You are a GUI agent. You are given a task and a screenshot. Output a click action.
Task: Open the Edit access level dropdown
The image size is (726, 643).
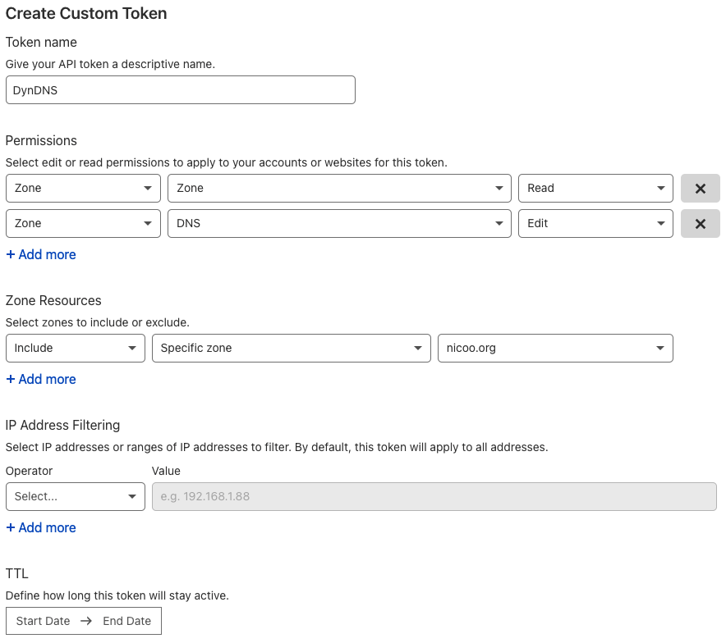[x=595, y=224]
